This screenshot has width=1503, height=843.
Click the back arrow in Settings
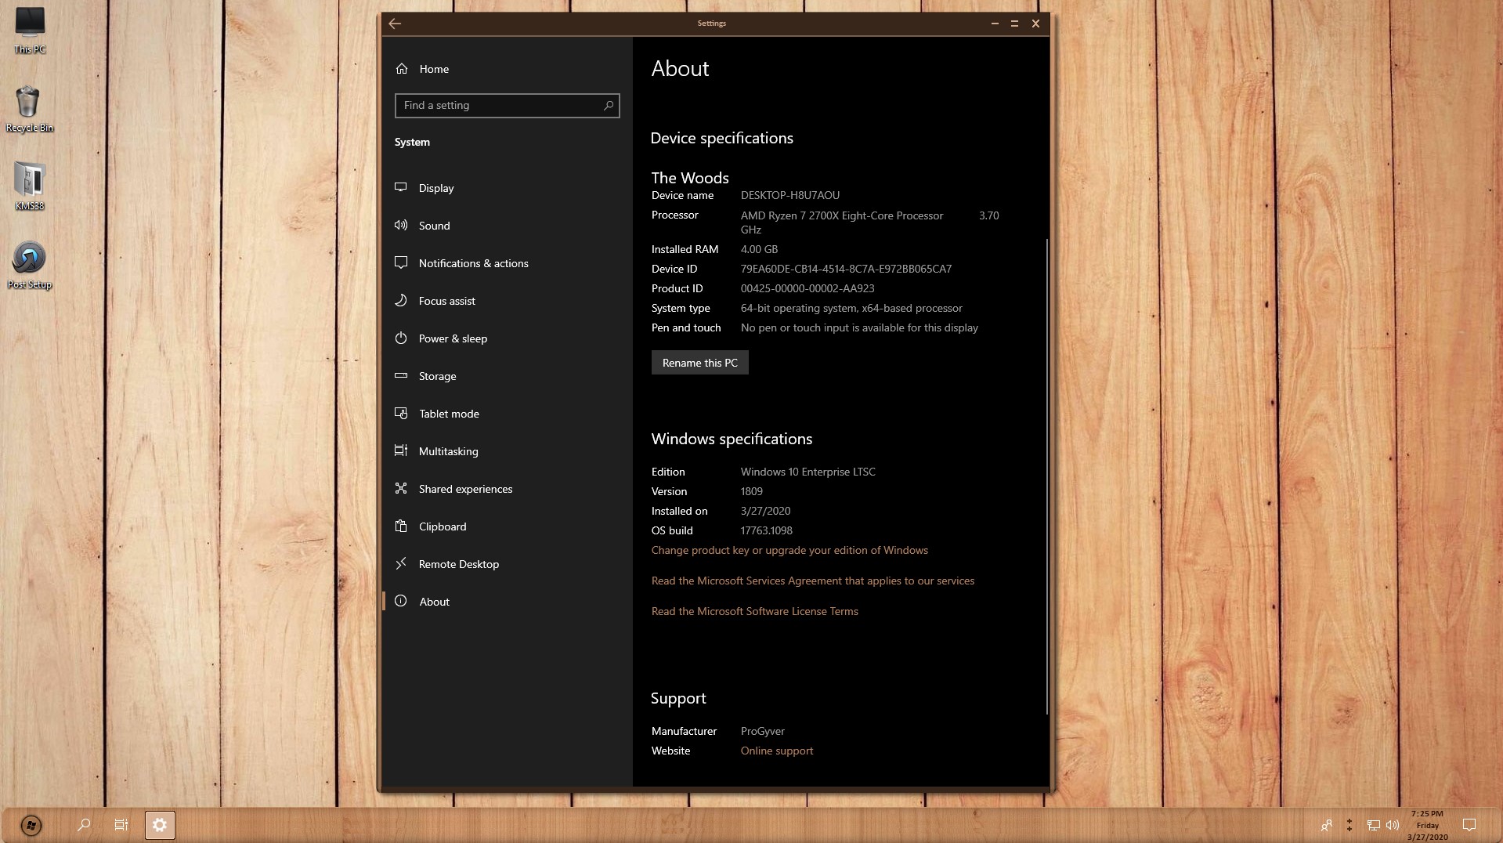click(x=395, y=24)
